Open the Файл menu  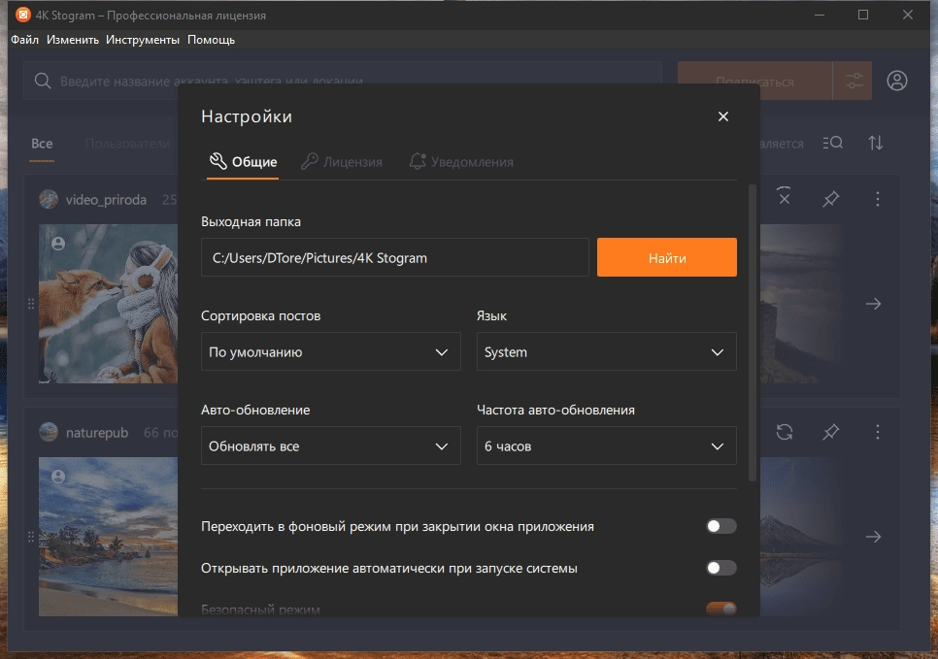pyautogui.click(x=24, y=40)
